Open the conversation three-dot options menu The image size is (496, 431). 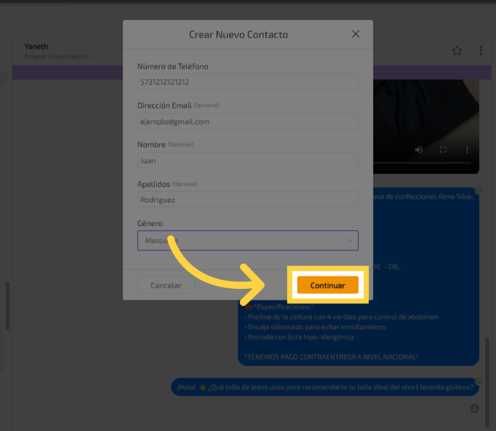481,51
